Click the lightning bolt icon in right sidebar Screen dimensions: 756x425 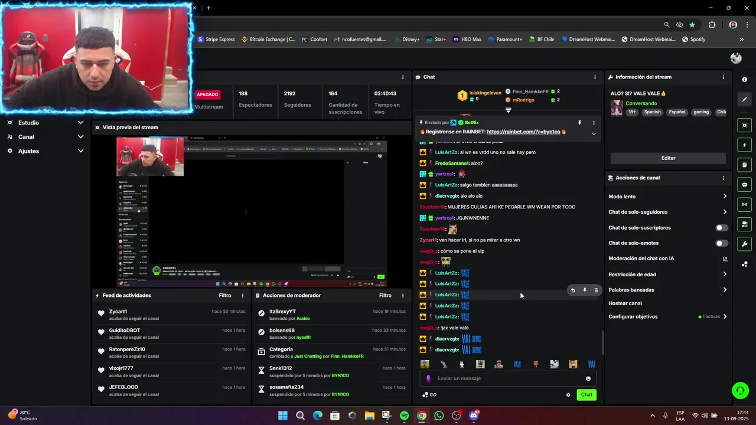pos(744,145)
